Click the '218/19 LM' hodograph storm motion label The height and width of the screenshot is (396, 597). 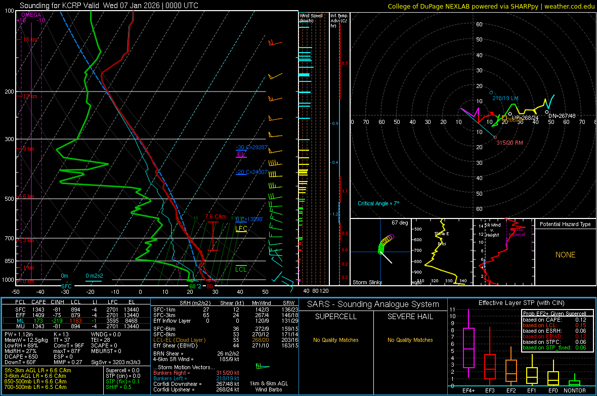[505, 98]
